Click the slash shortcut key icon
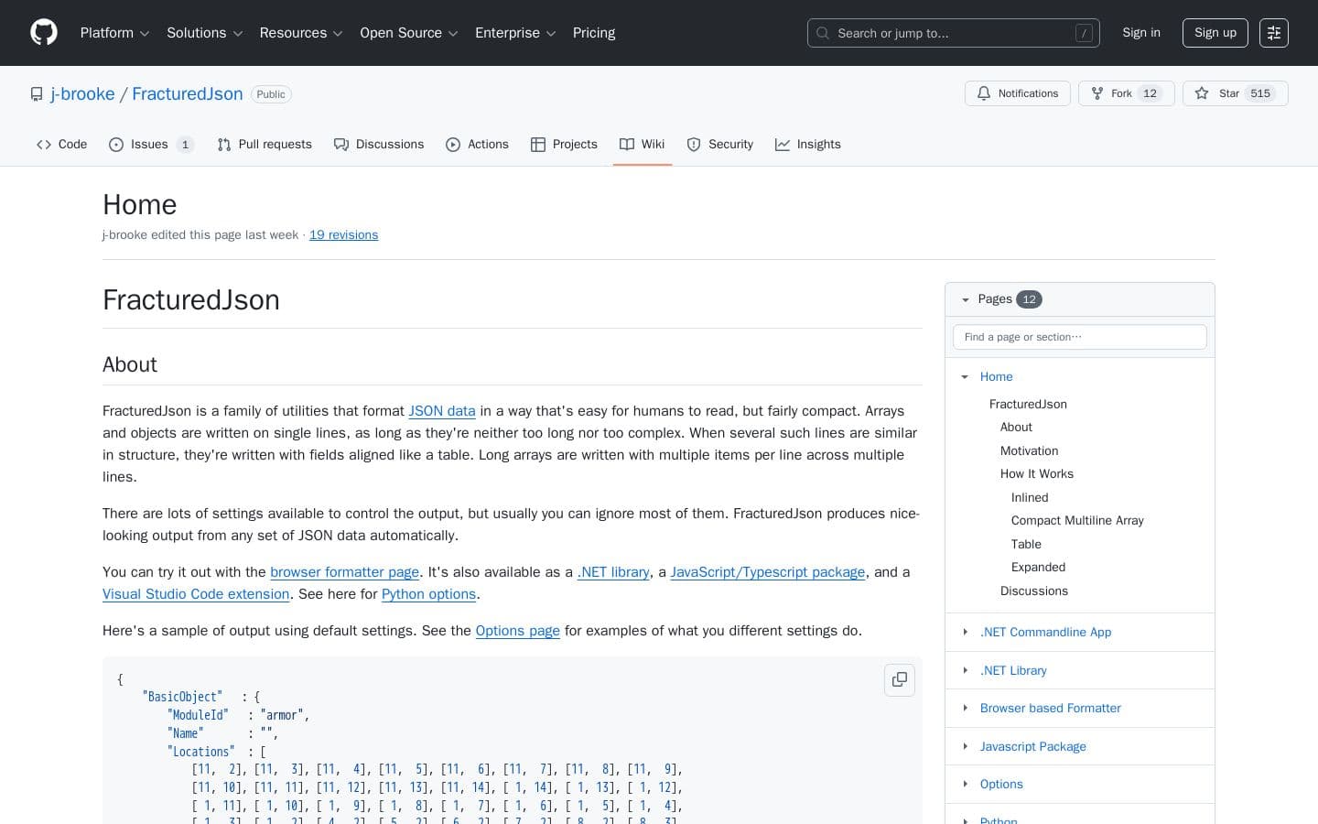The height and width of the screenshot is (824, 1318). pos(1084,33)
